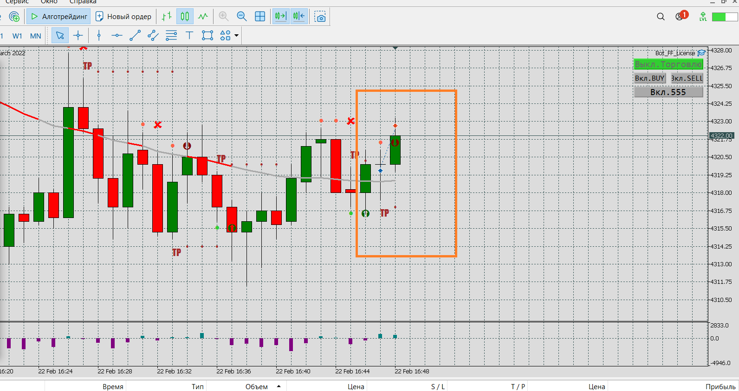739x391 pixels.
Task: Select the crosshair cursor tool
Action: [78, 36]
